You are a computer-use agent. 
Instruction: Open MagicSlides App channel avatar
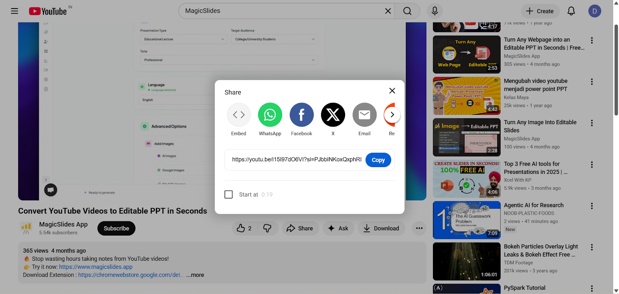pyautogui.click(x=26, y=228)
